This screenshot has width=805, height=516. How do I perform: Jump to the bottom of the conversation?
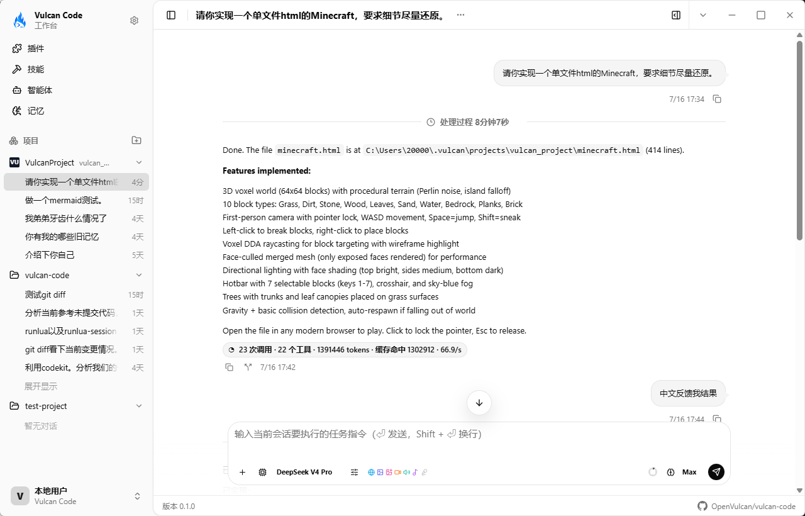(x=479, y=403)
